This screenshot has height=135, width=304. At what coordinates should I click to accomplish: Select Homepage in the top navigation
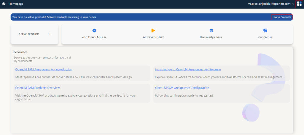16,4
